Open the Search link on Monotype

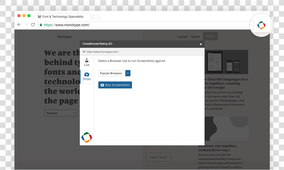click(x=195, y=37)
